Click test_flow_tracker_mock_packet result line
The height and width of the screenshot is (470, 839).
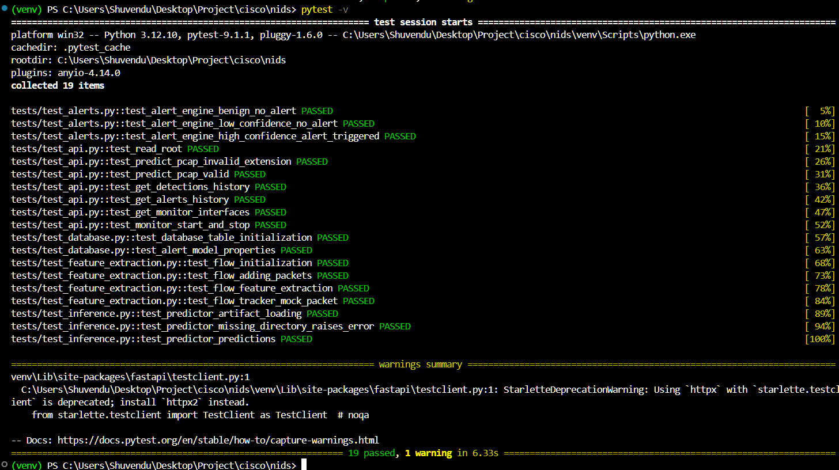coord(192,301)
